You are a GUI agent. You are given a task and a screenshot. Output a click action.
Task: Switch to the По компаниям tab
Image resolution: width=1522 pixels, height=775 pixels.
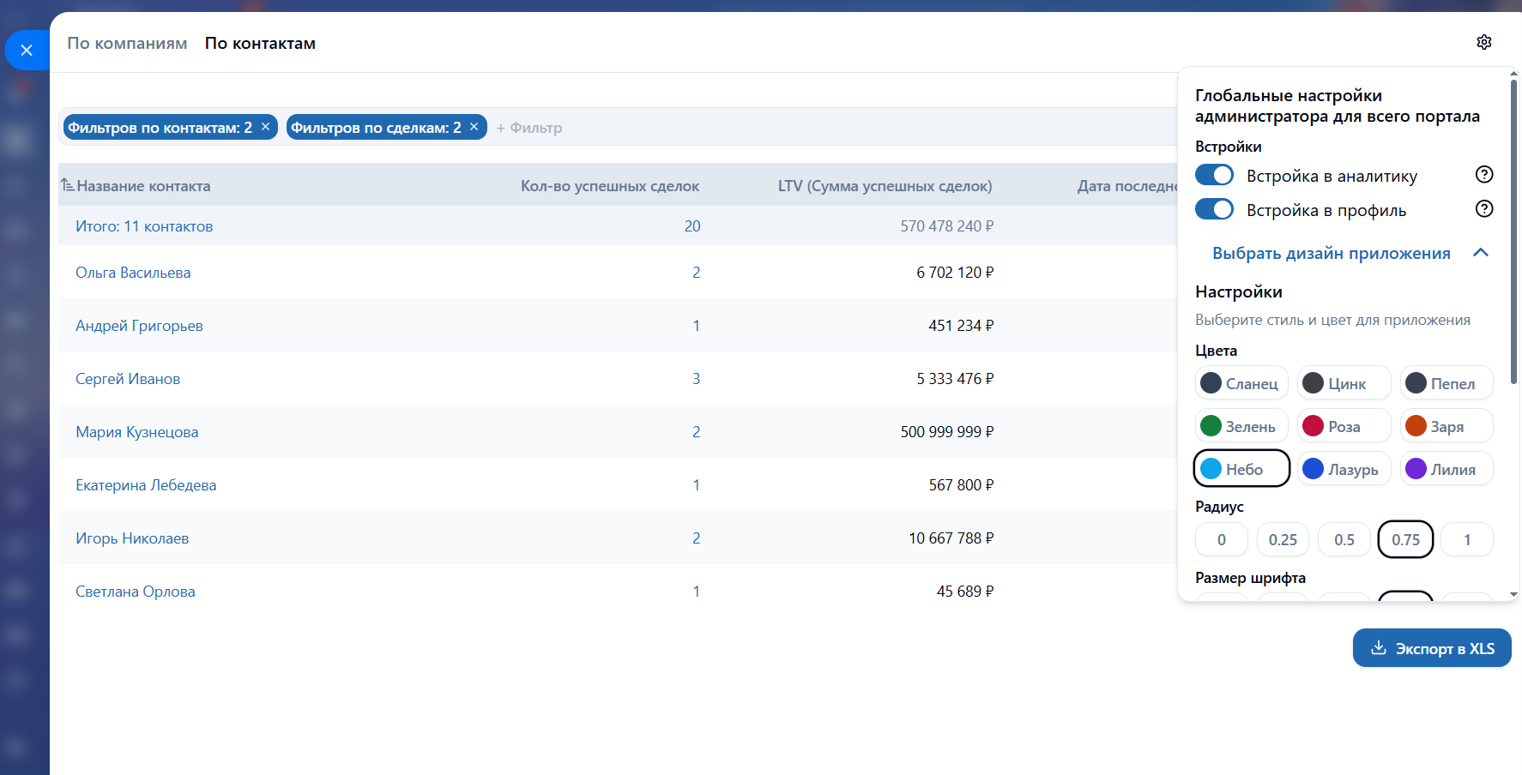coord(127,44)
